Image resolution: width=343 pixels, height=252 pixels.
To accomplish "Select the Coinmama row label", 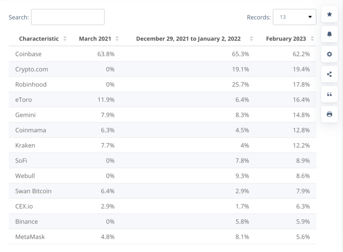I will [31, 130].
